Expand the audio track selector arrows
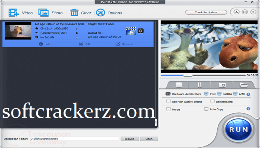The image size is (260, 148). pos(77,33)
